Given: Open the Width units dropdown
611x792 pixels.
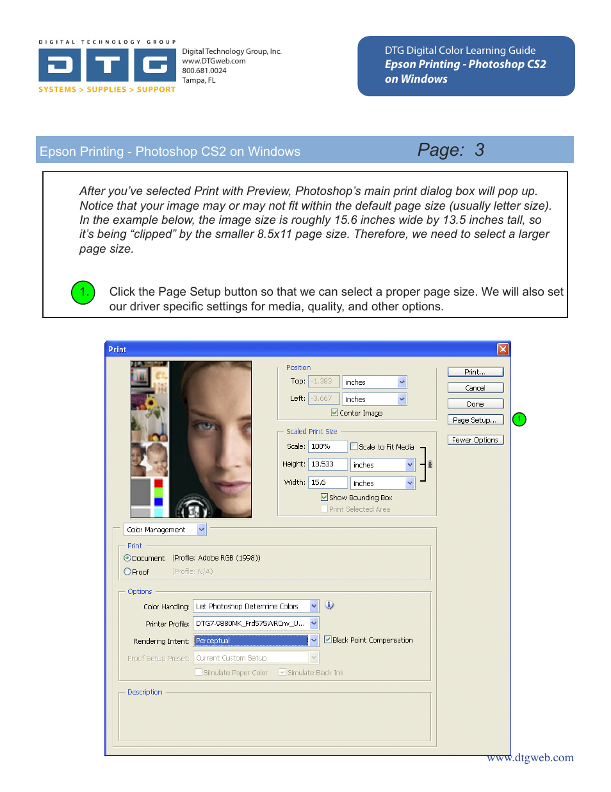Looking at the screenshot, I should click(410, 483).
